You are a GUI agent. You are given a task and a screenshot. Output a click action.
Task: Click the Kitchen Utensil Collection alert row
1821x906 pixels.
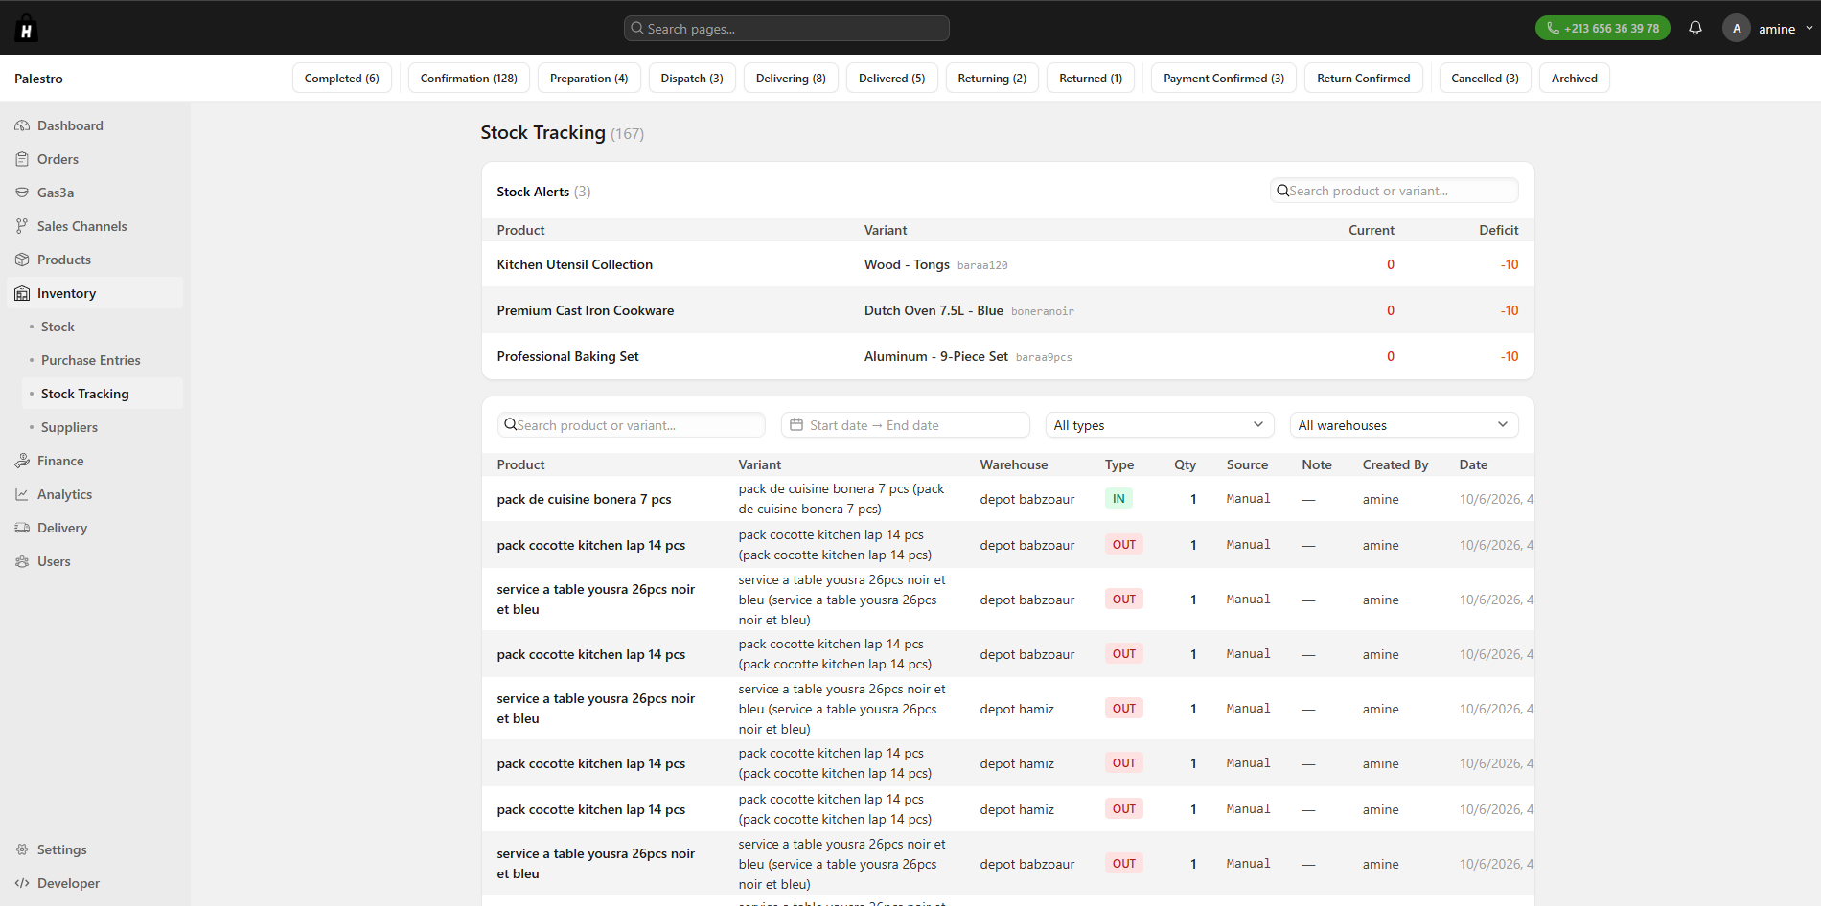coord(1007,264)
